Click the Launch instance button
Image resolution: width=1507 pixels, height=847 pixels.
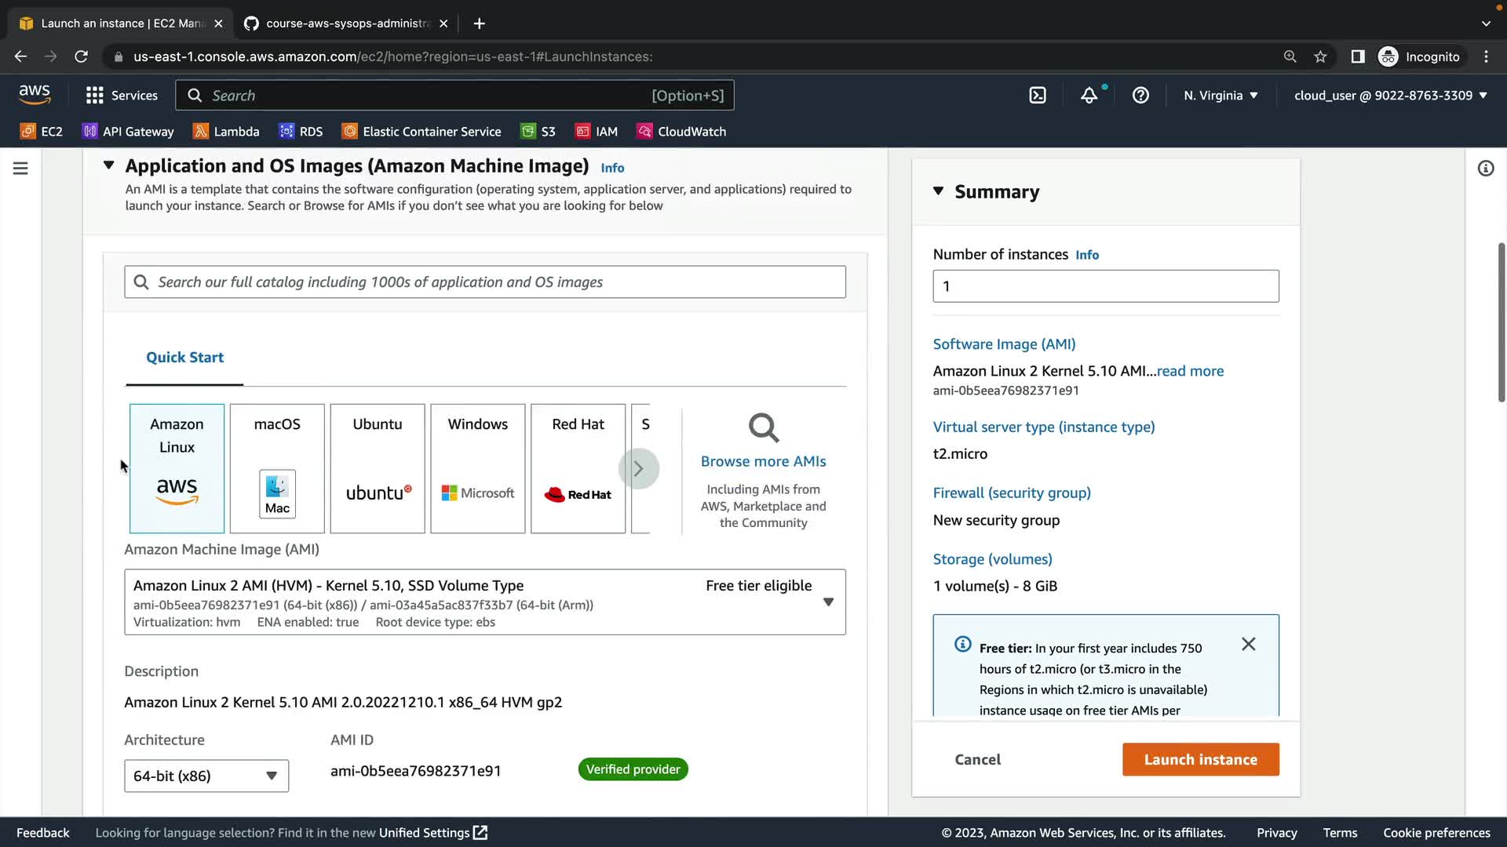(x=1200, y=759)
